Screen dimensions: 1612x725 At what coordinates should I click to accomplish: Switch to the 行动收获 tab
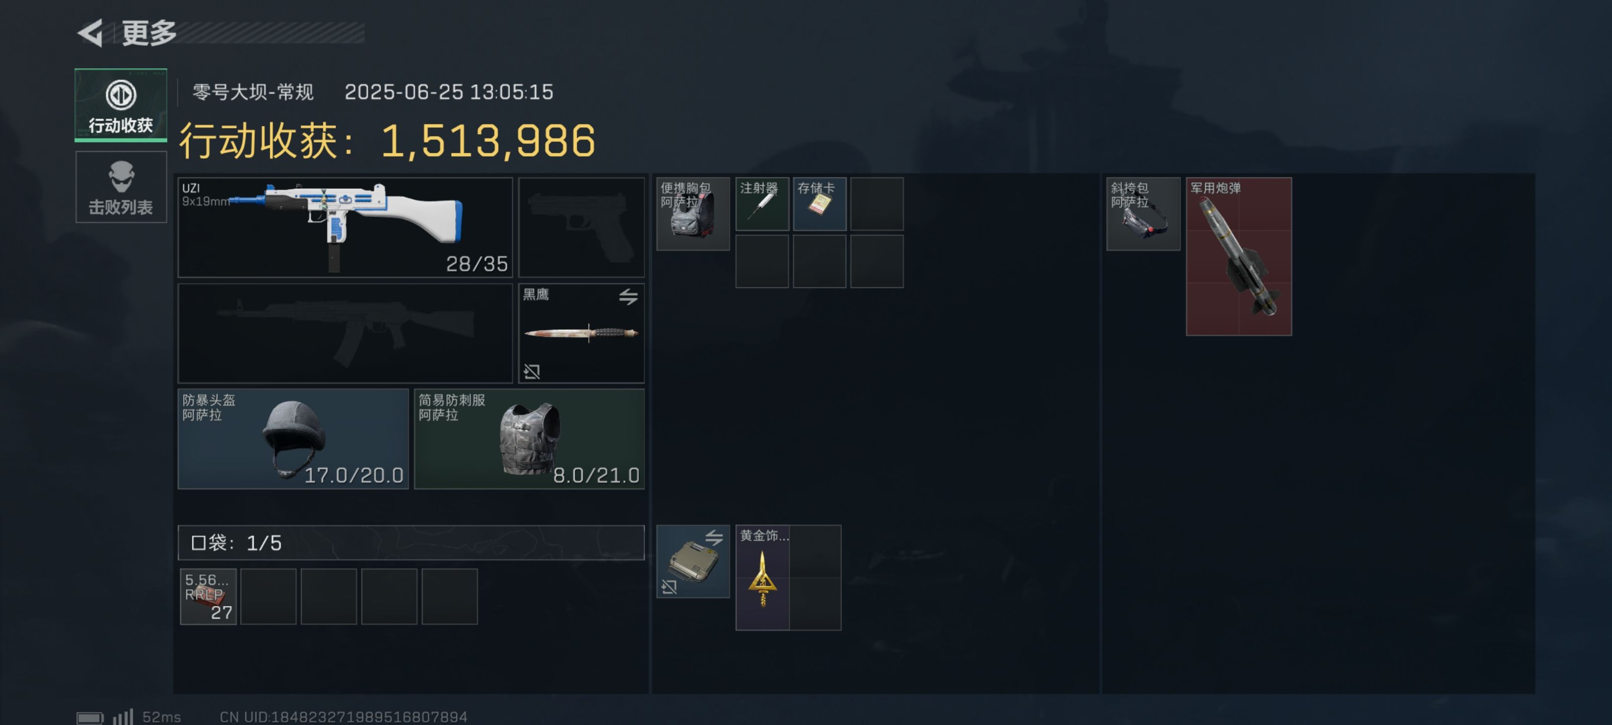pyautogui.click(x=121, y=104)
